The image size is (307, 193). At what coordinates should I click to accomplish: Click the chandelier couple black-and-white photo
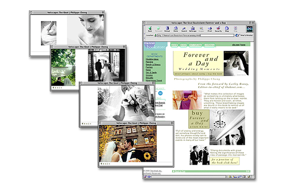227,127
